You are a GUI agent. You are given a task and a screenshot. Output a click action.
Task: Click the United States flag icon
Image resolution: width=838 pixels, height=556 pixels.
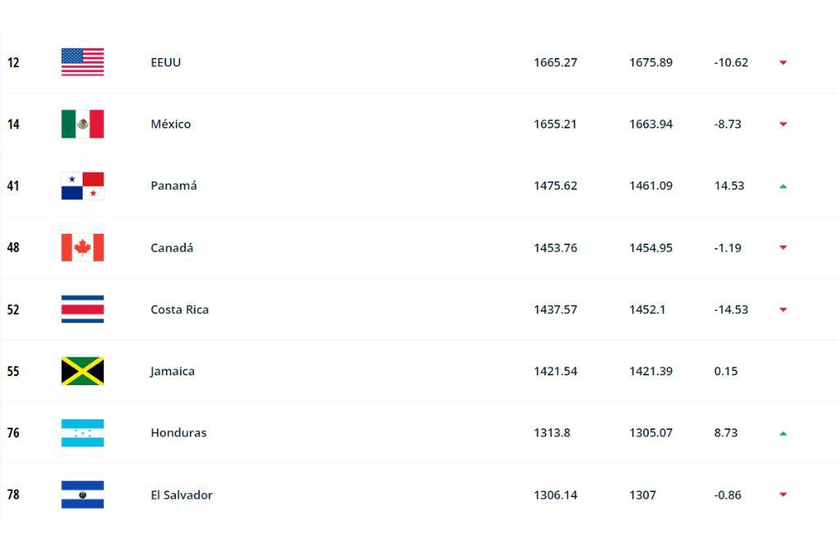[83, 62]
